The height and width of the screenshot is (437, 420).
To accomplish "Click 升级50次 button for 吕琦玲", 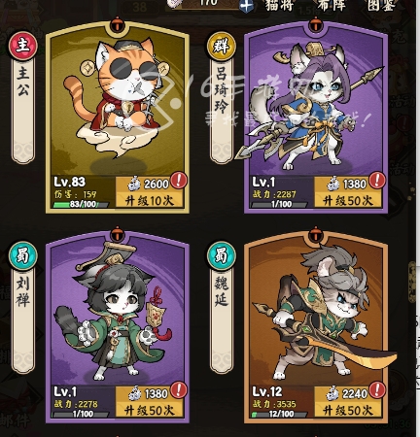I will [348, 201].
